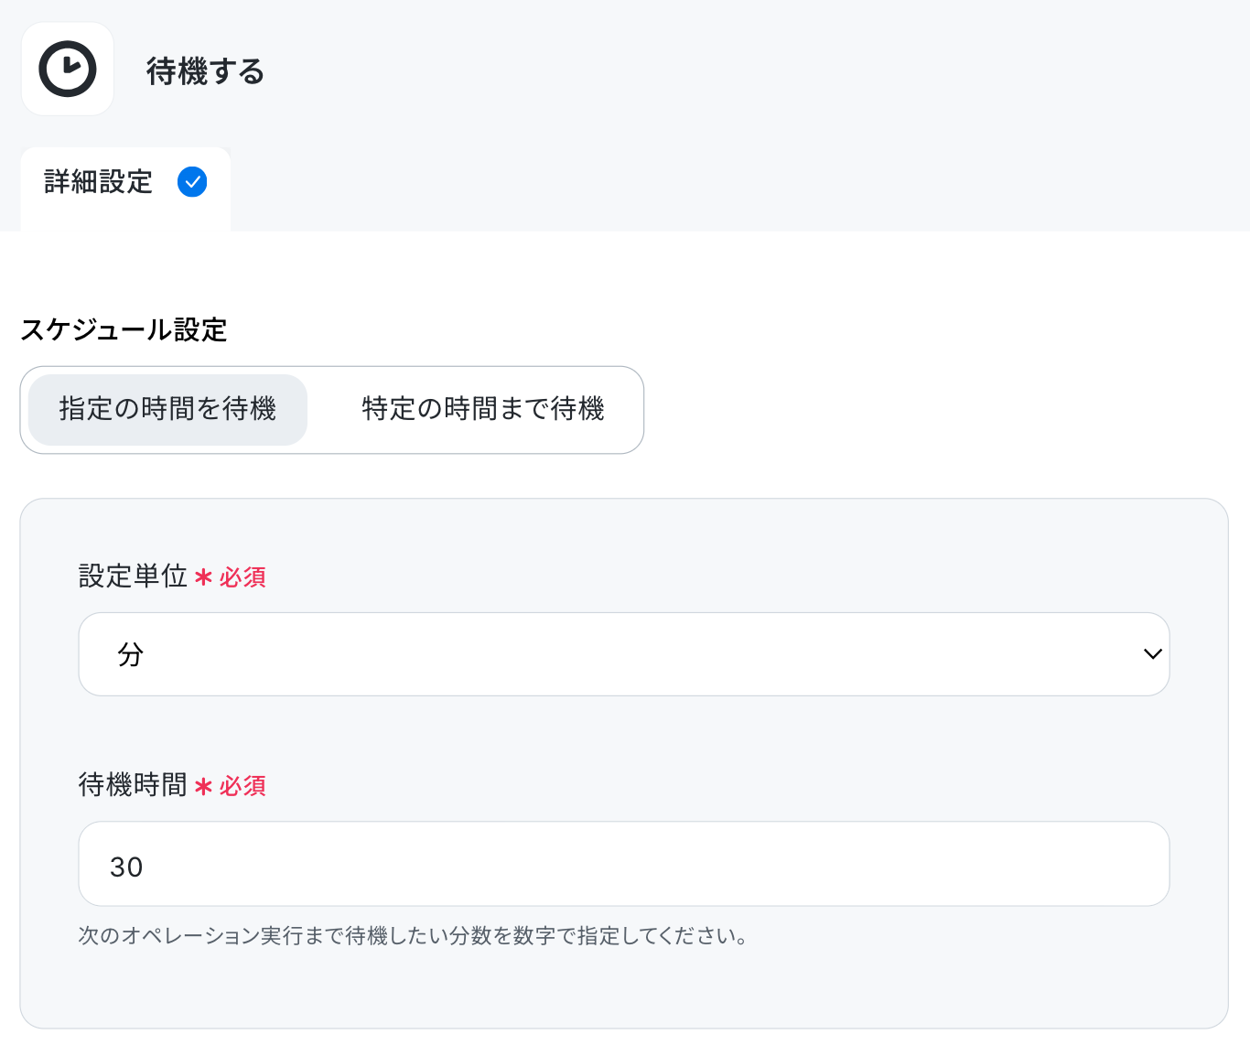Click the スケジュール設定 heading

[x=124, y=329]
